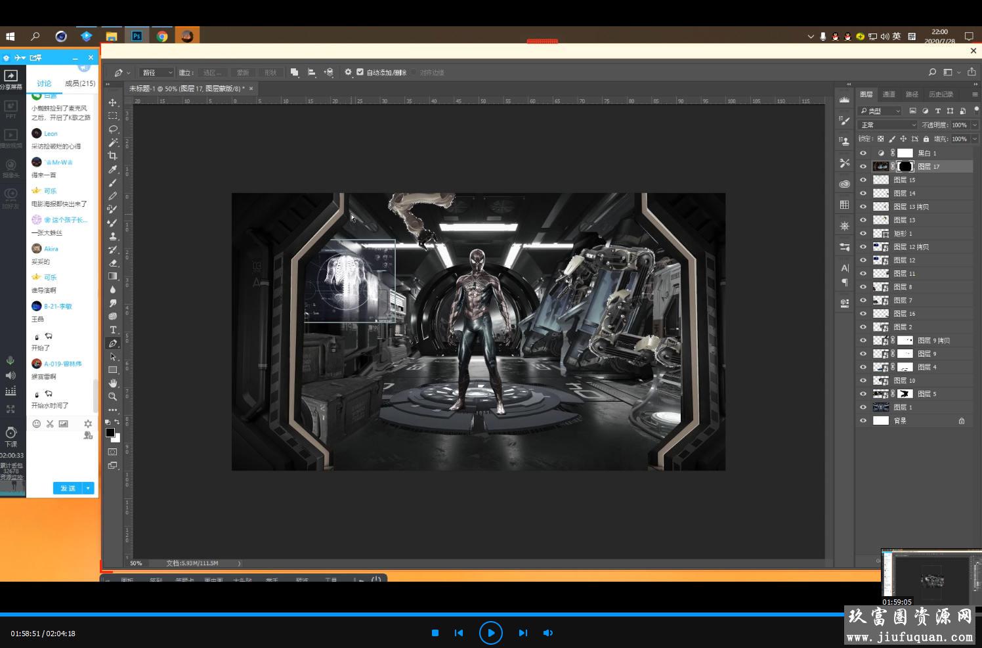
Task: Click the video play button
Action: click(491, 633)
